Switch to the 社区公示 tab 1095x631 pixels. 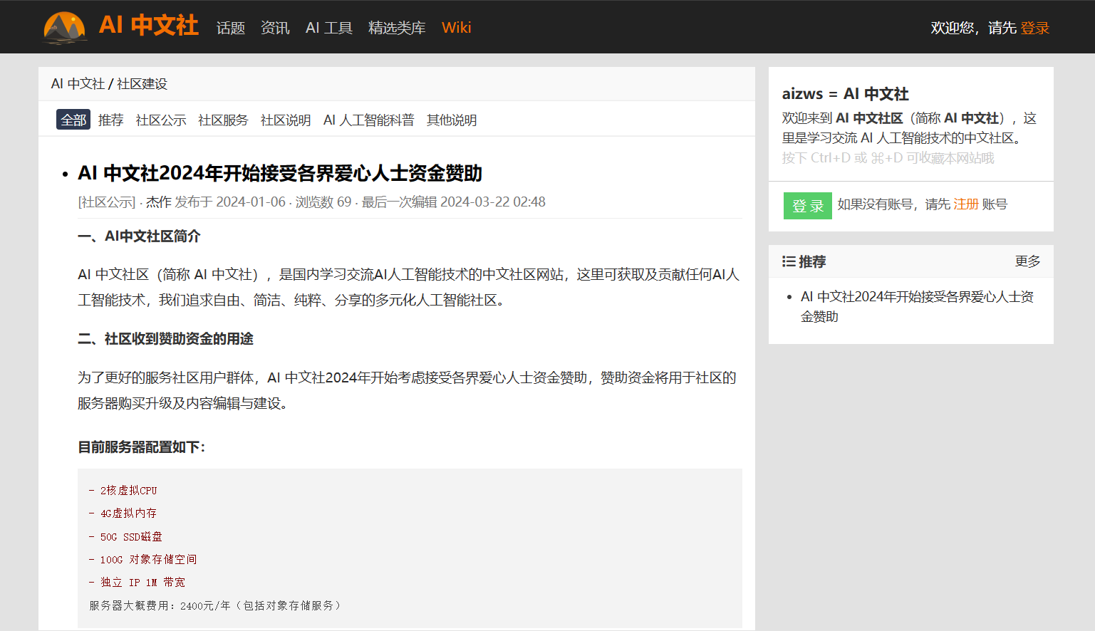click(161, 120)
